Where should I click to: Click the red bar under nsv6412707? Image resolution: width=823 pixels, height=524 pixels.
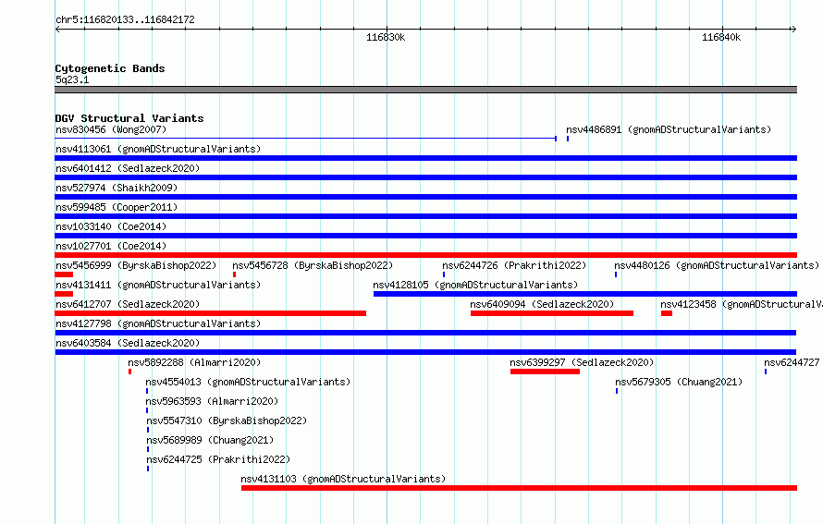click(211, 313)
